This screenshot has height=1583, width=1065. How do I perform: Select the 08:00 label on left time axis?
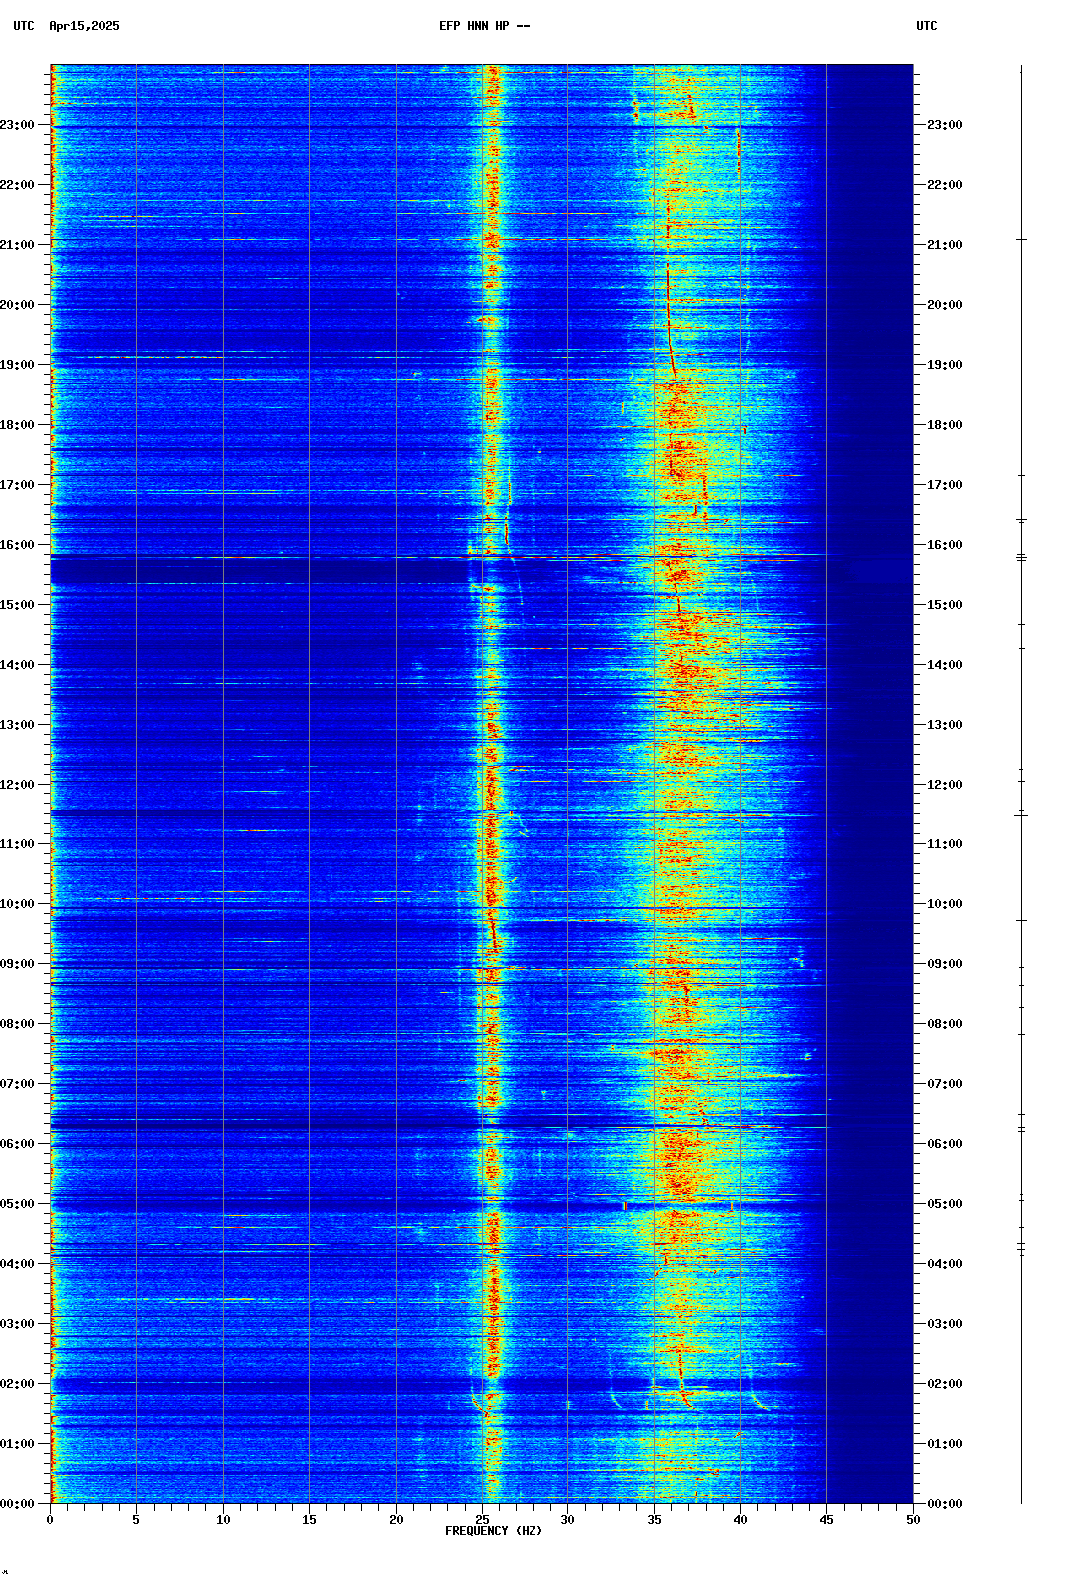(18, 1024)
